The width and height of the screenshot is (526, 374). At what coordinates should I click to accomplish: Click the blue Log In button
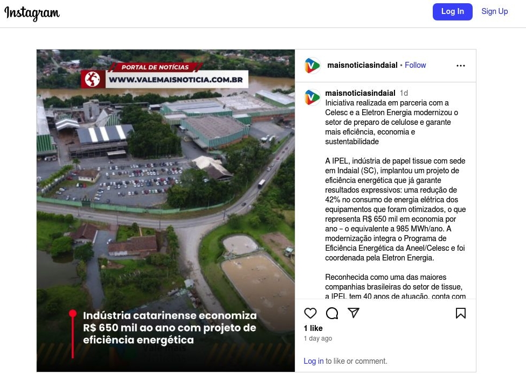point(452,12)
